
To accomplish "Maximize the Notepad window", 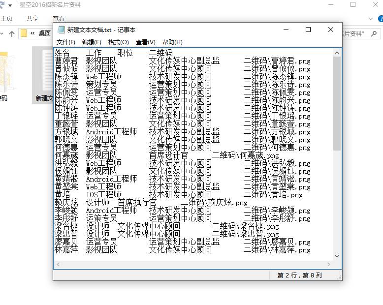I will (x=308, y=30).
